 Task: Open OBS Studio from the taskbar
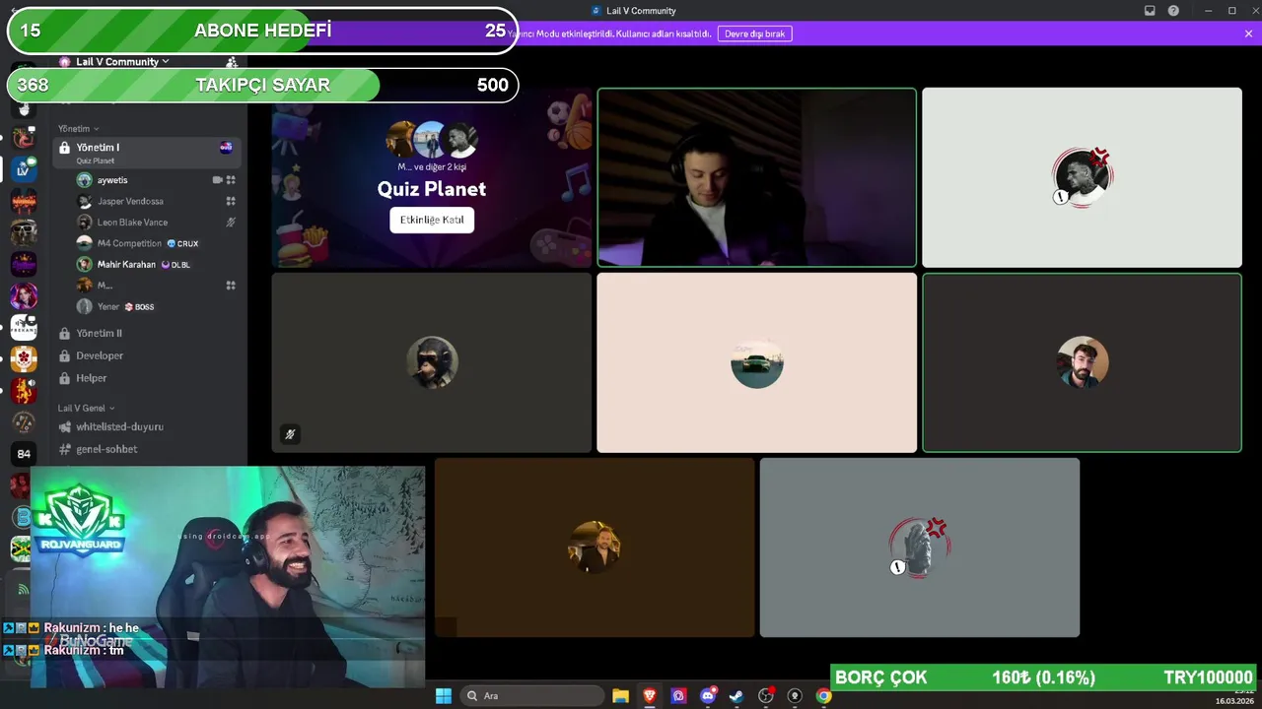click(766, 696)
